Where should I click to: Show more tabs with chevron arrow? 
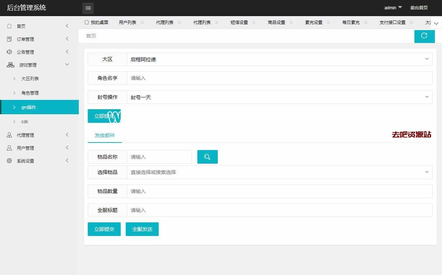(436, 23)
